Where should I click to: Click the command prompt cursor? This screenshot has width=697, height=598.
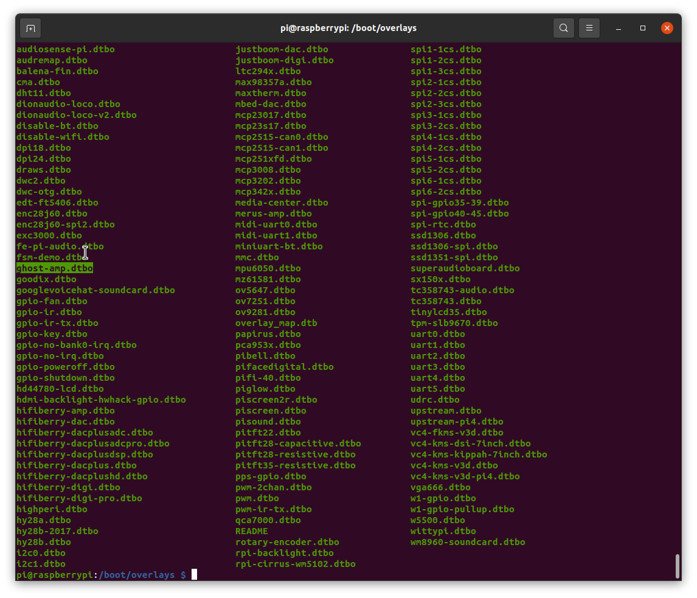[x=194, y=574]
